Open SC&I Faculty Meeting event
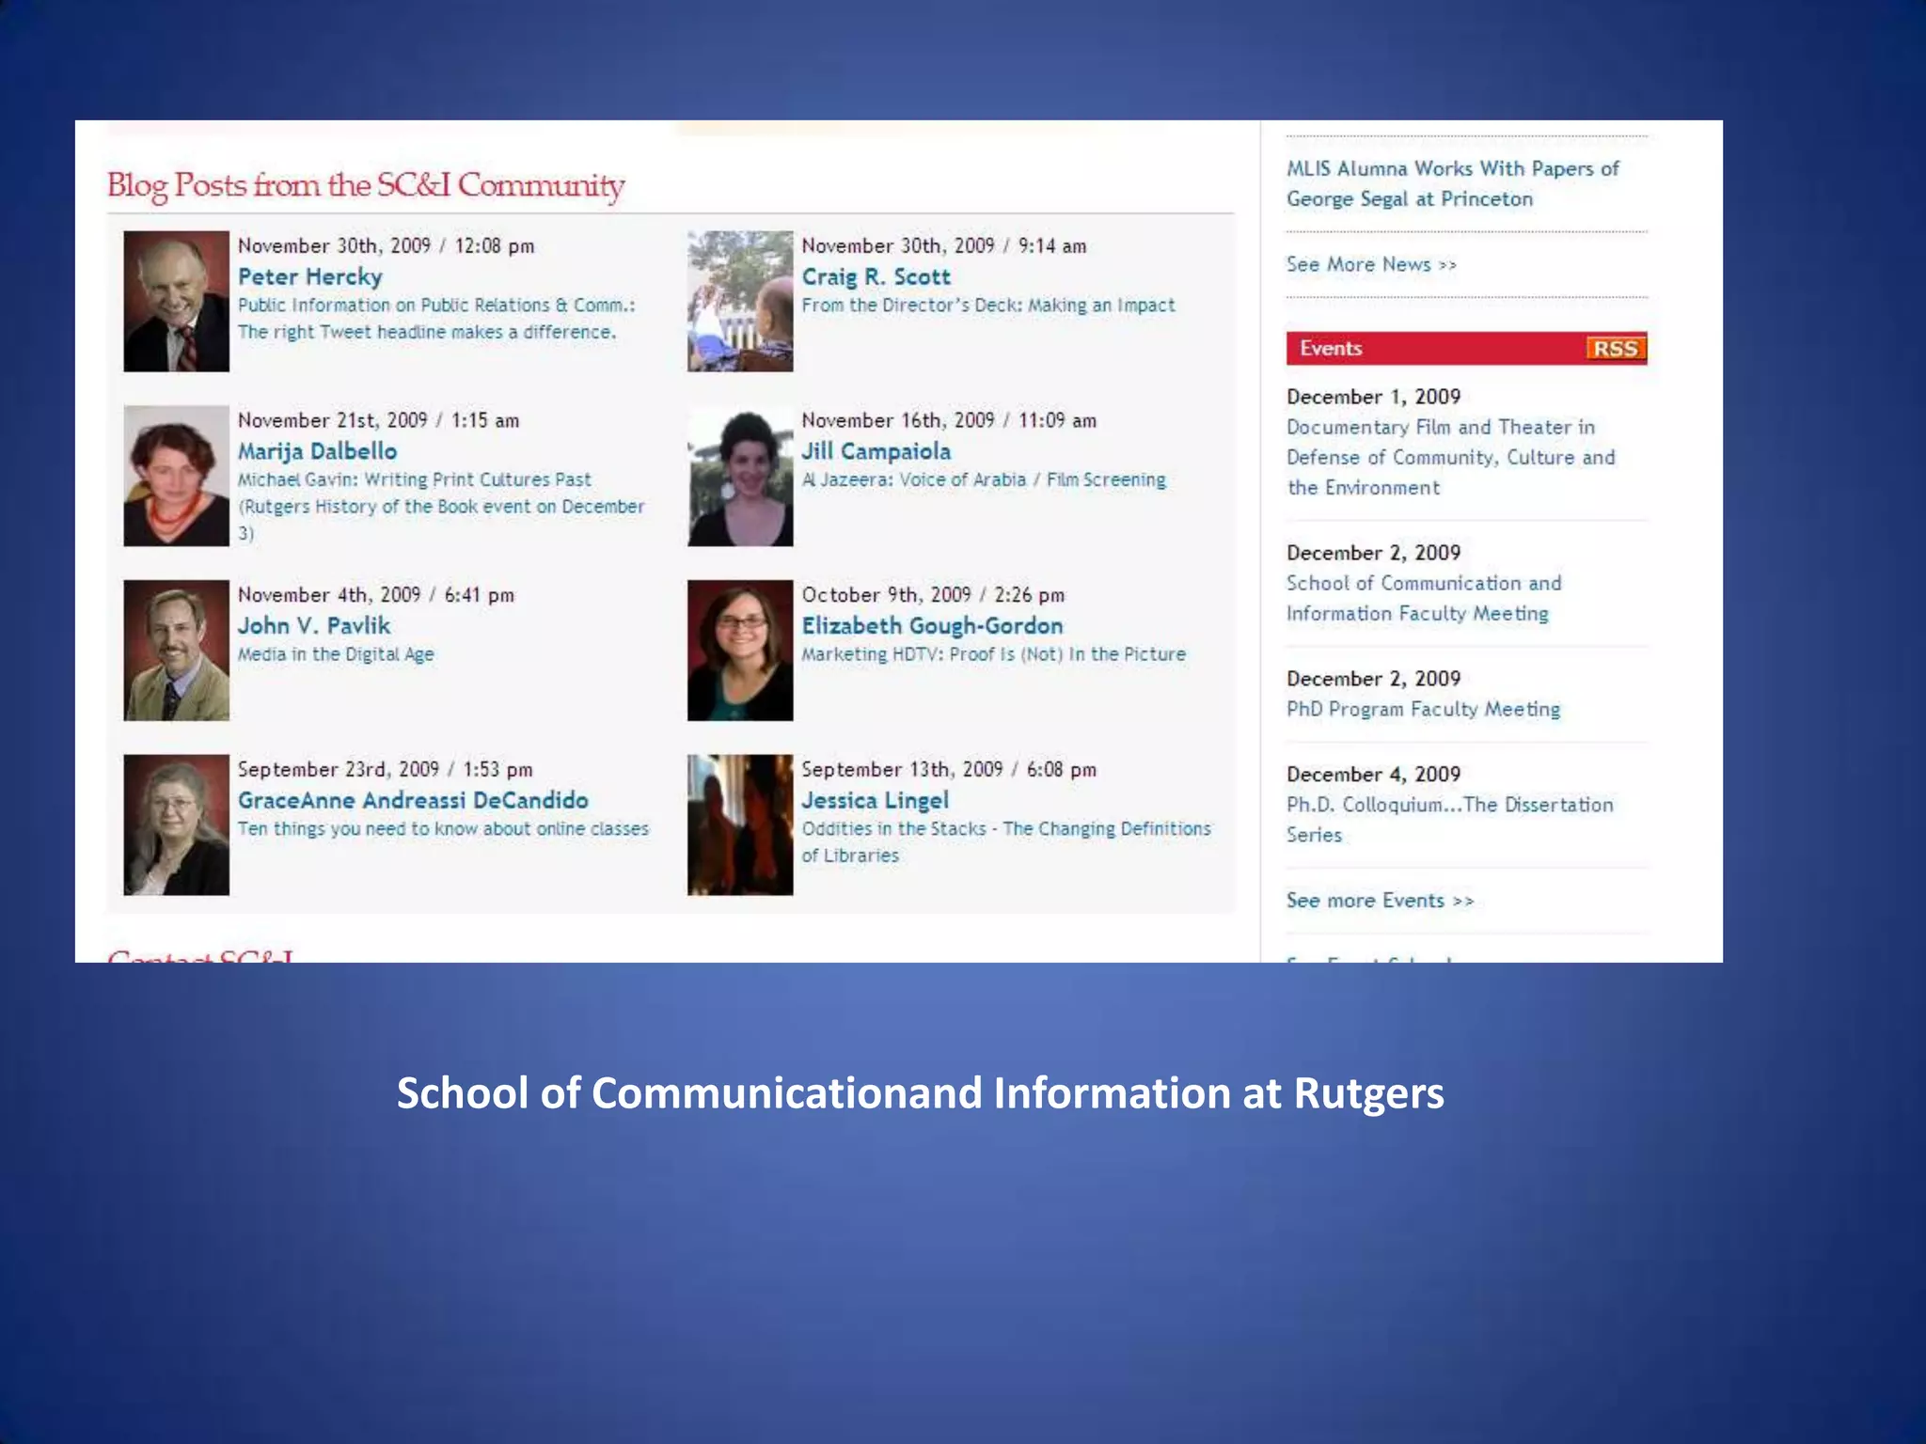1926x1444 pixels. coord(1424,599)
